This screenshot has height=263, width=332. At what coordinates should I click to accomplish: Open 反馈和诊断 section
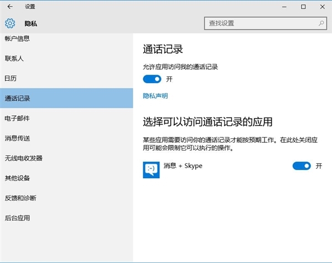(x=20, y=198)
